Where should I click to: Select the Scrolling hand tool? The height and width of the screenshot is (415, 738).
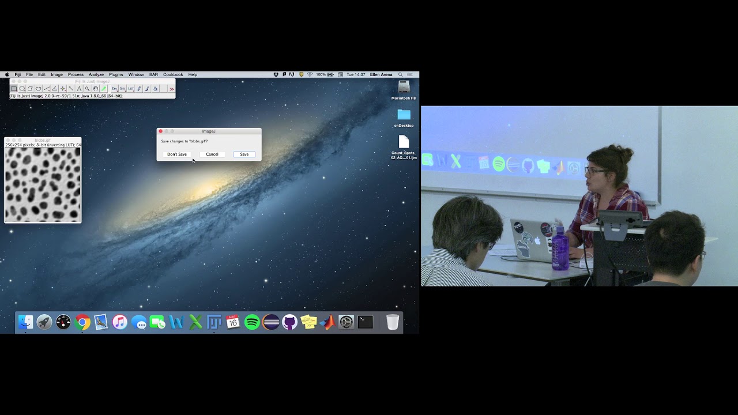point(95,89)
